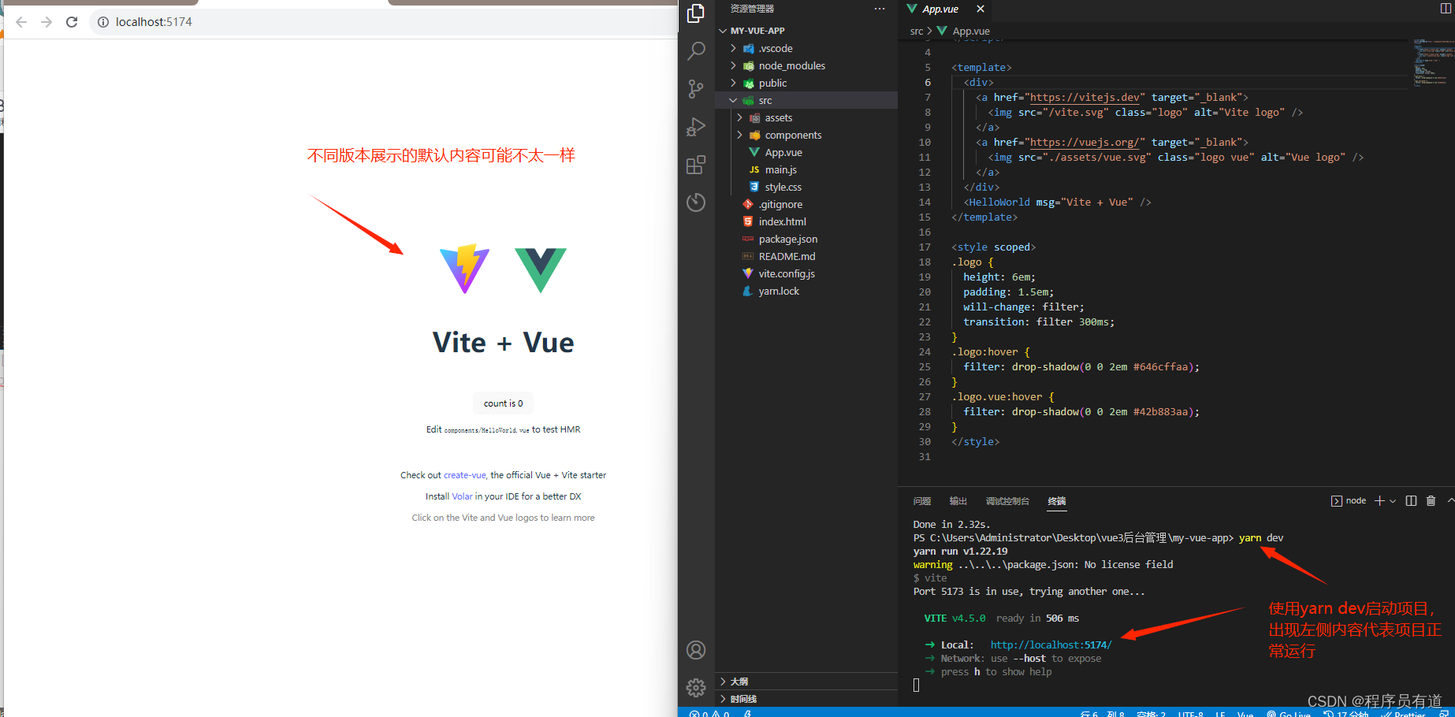Screen dimensions: 1455x717
Task: Click the https://vitejs.dev link in code
Action: pos(1085,98)
